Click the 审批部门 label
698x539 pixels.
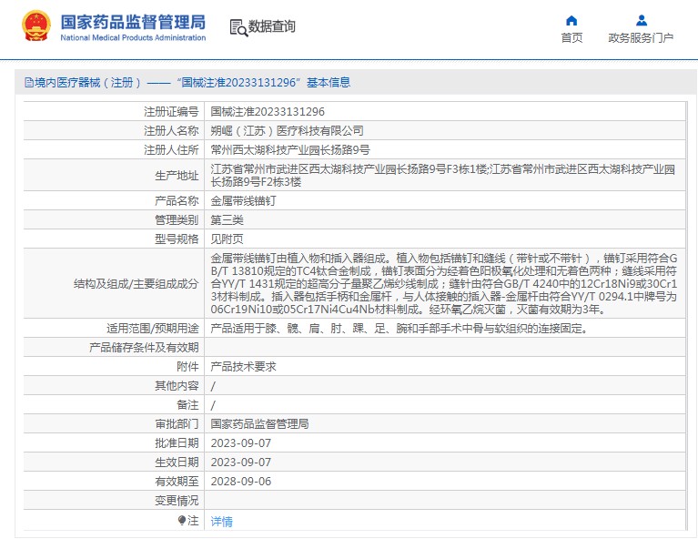177,424
